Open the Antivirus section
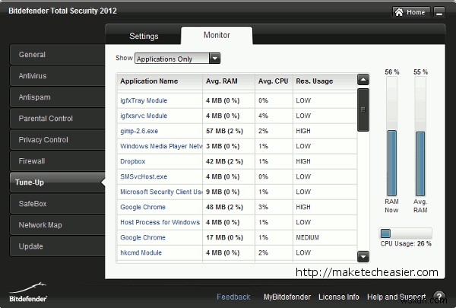This screenshot has width=456, height=308. point(57,76)
